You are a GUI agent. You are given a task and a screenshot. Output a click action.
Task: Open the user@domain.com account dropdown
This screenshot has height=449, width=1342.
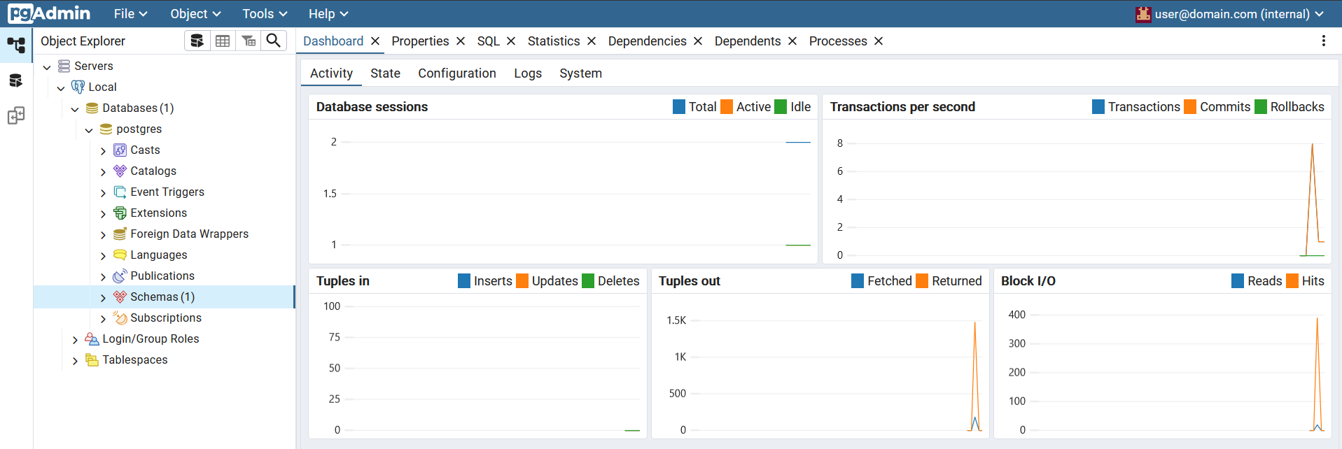pos(1230,14)
